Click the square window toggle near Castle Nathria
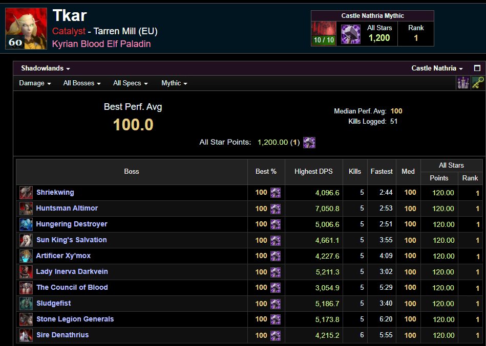Image resolution: width=486 pixels, height=346 pixels. click(477, 67)
